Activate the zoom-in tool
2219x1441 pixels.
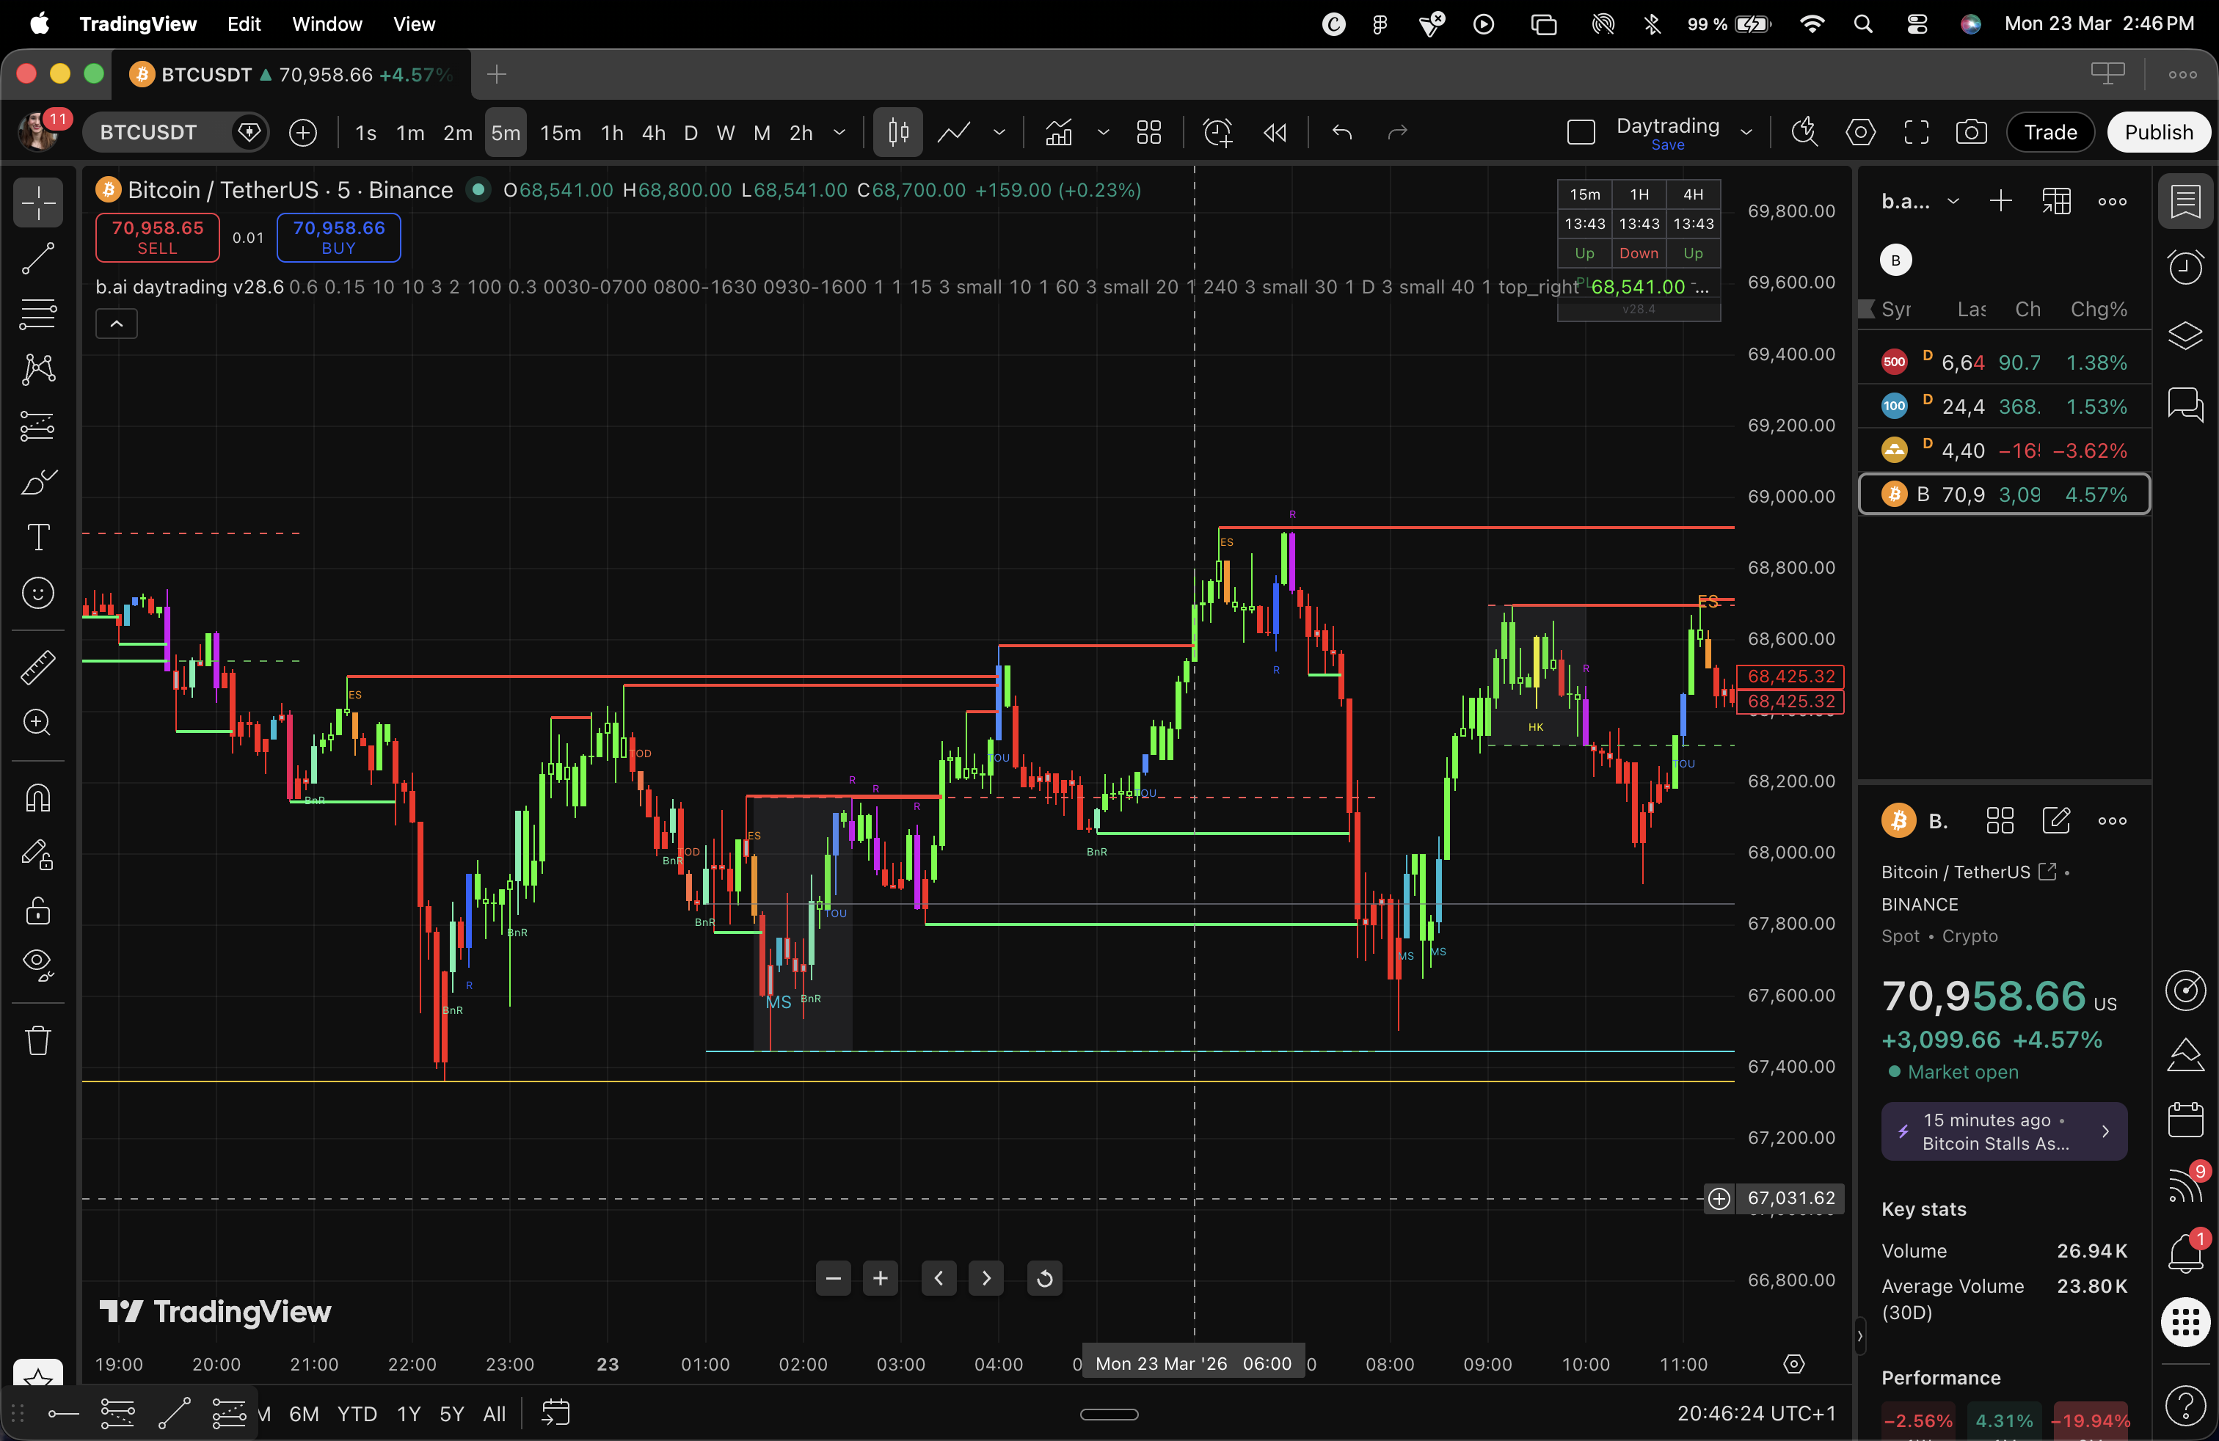pos(38,723)
